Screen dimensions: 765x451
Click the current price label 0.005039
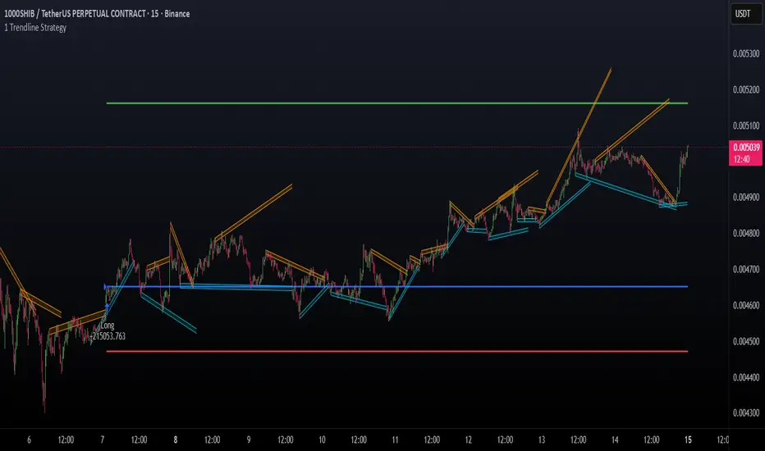click(746, 148)
